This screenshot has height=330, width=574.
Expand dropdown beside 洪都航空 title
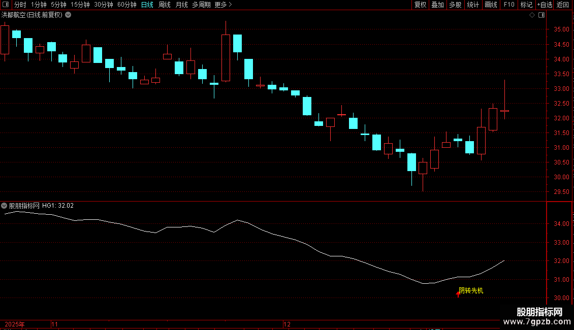pos(68,15)
